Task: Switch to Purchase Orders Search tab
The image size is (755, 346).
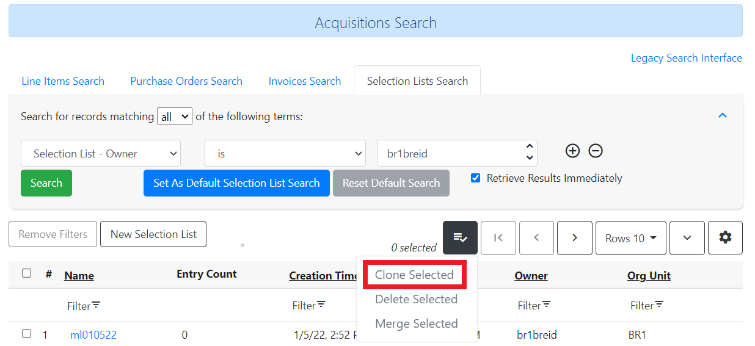Action: (x=186, y=81)
